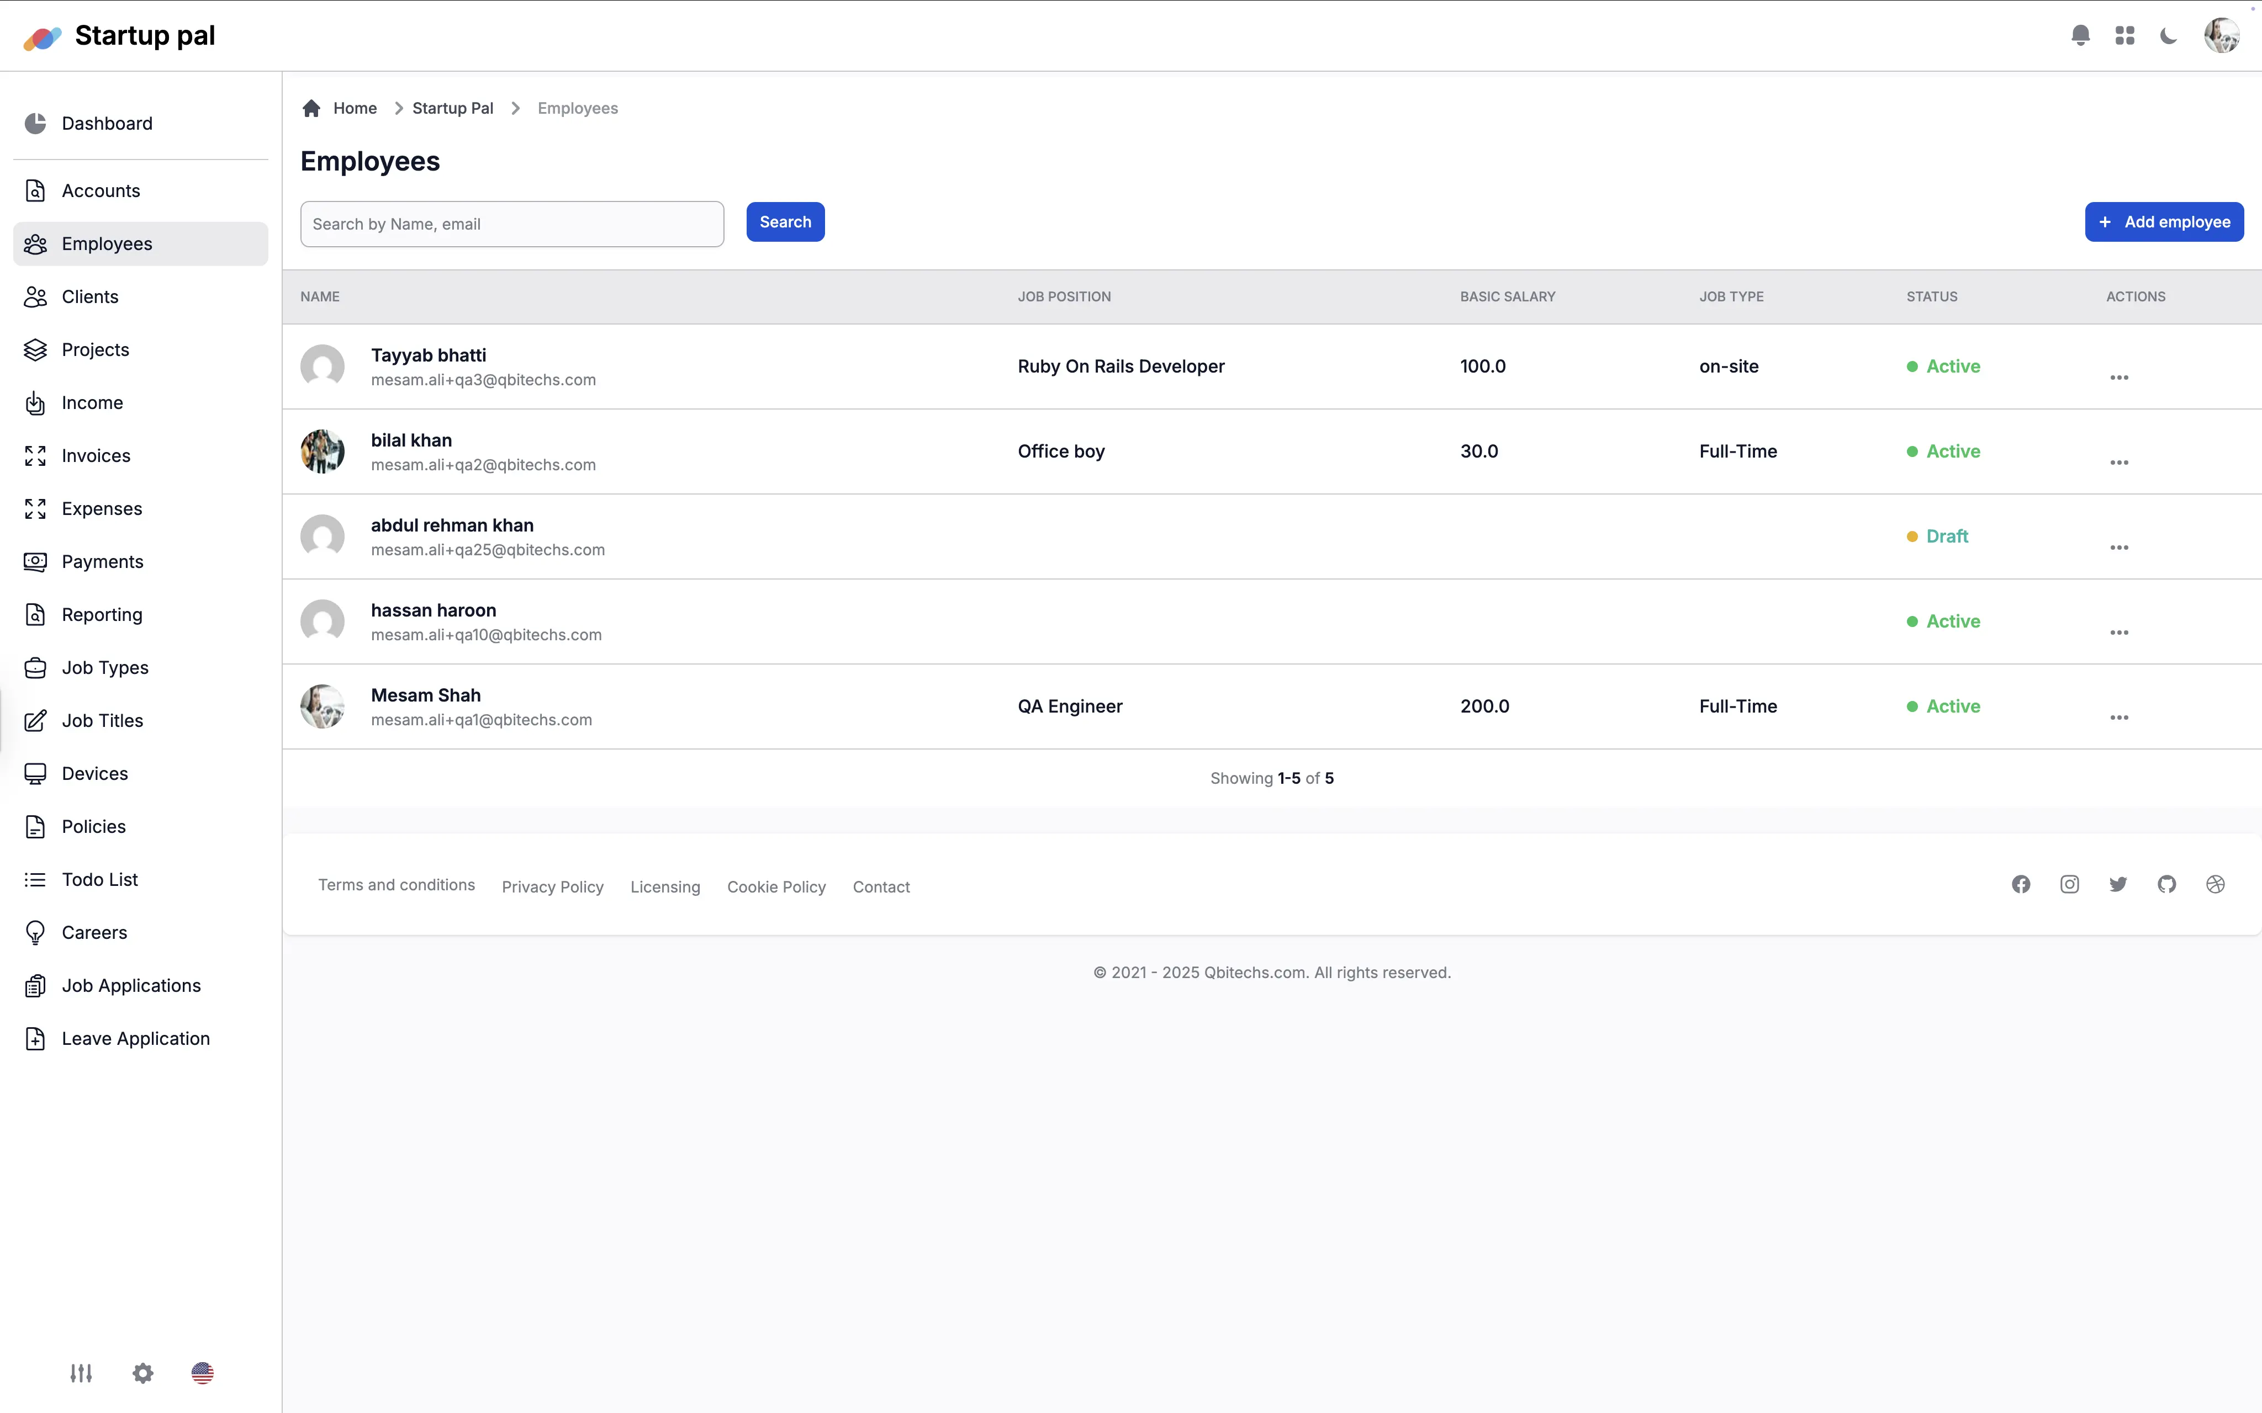Click the Payments sidebar icon
This screenshot has width=2262, height=1413.
coord(35,562)
